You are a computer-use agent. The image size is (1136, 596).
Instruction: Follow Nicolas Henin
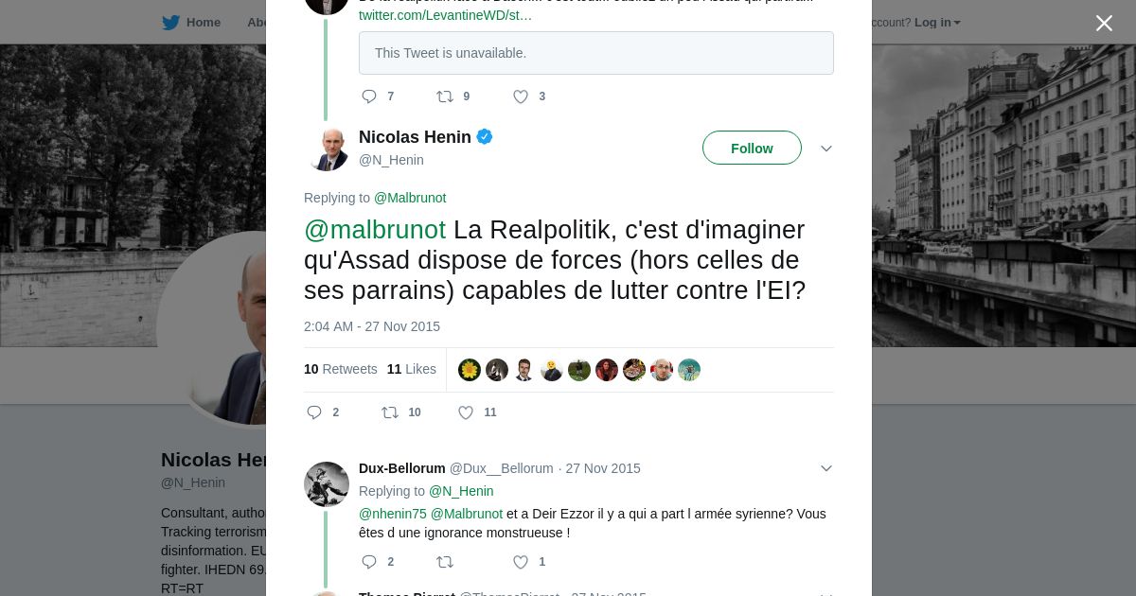coord(752,148)
